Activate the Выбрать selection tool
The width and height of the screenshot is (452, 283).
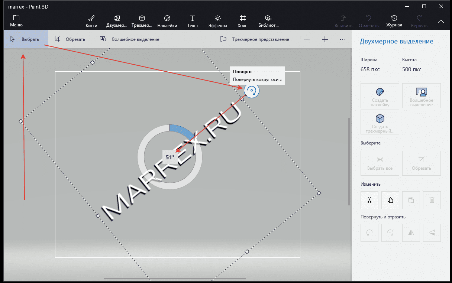coord(26,39)
